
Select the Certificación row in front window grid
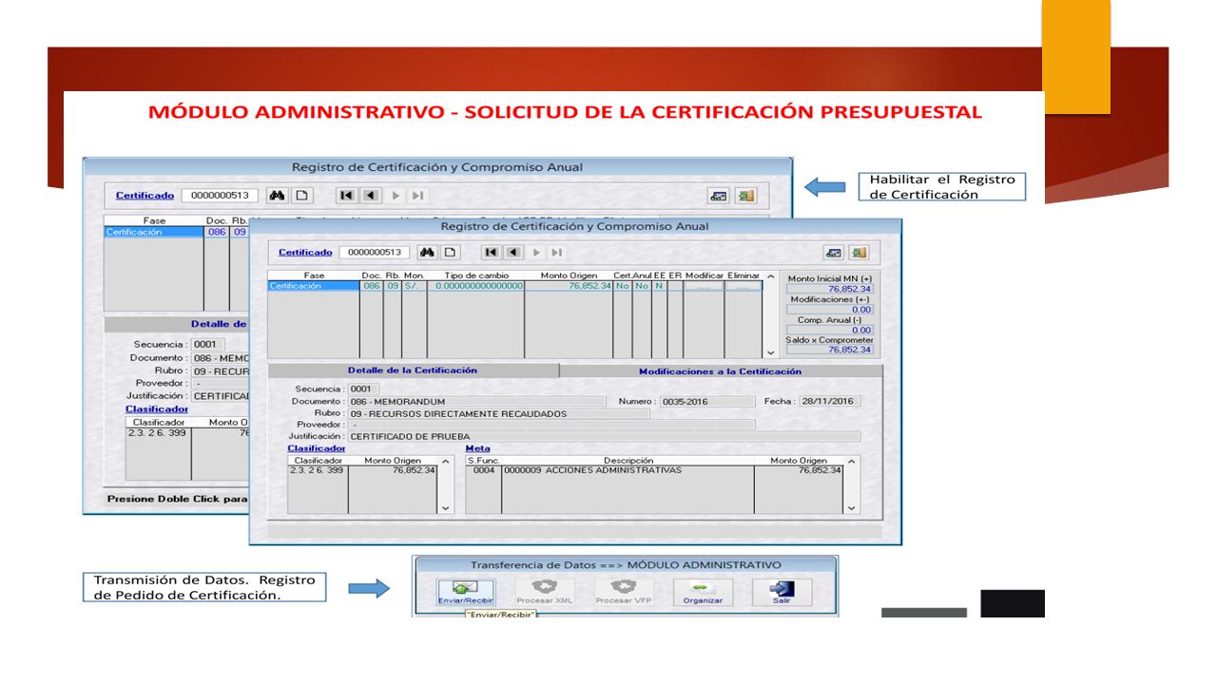[513, 285]
